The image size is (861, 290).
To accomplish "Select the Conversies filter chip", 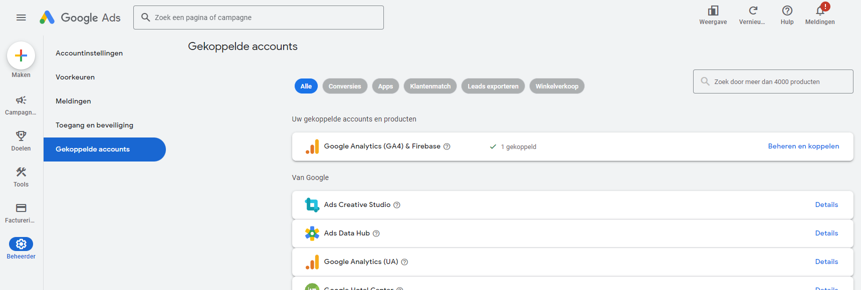I will click(345, 86).
